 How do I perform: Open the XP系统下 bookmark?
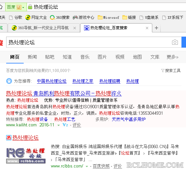(173, 17)
